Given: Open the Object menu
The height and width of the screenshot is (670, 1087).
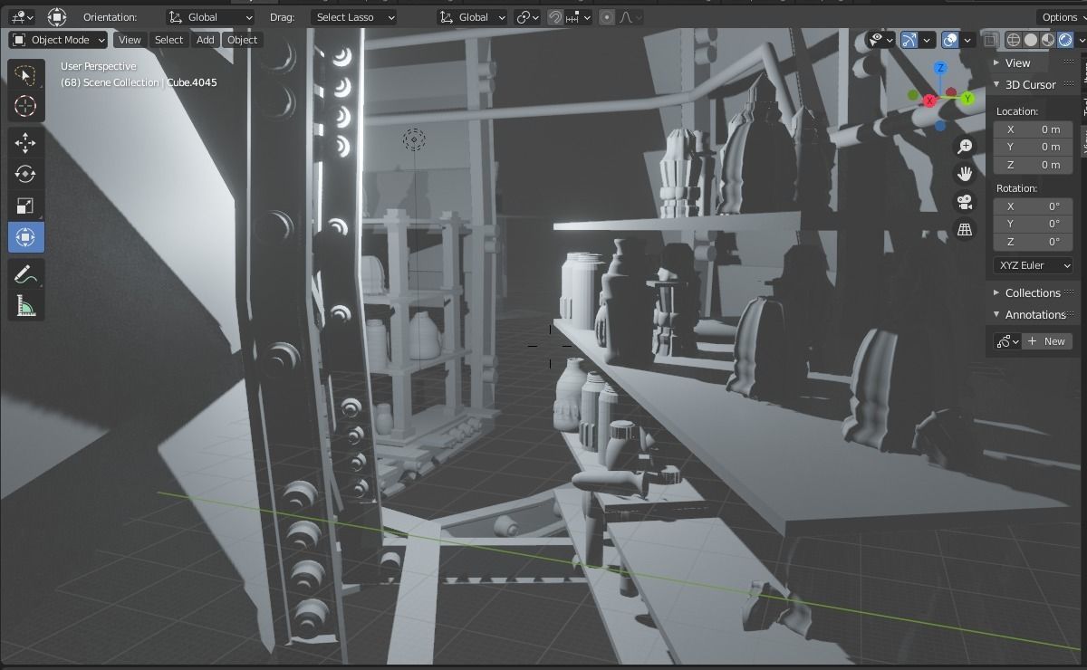Looking at the screenshot, I should 242,40.
